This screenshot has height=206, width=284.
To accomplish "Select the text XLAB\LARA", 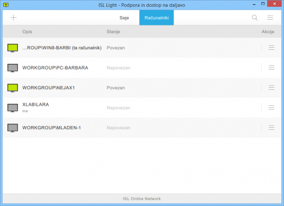I will [x=35, y=104].
